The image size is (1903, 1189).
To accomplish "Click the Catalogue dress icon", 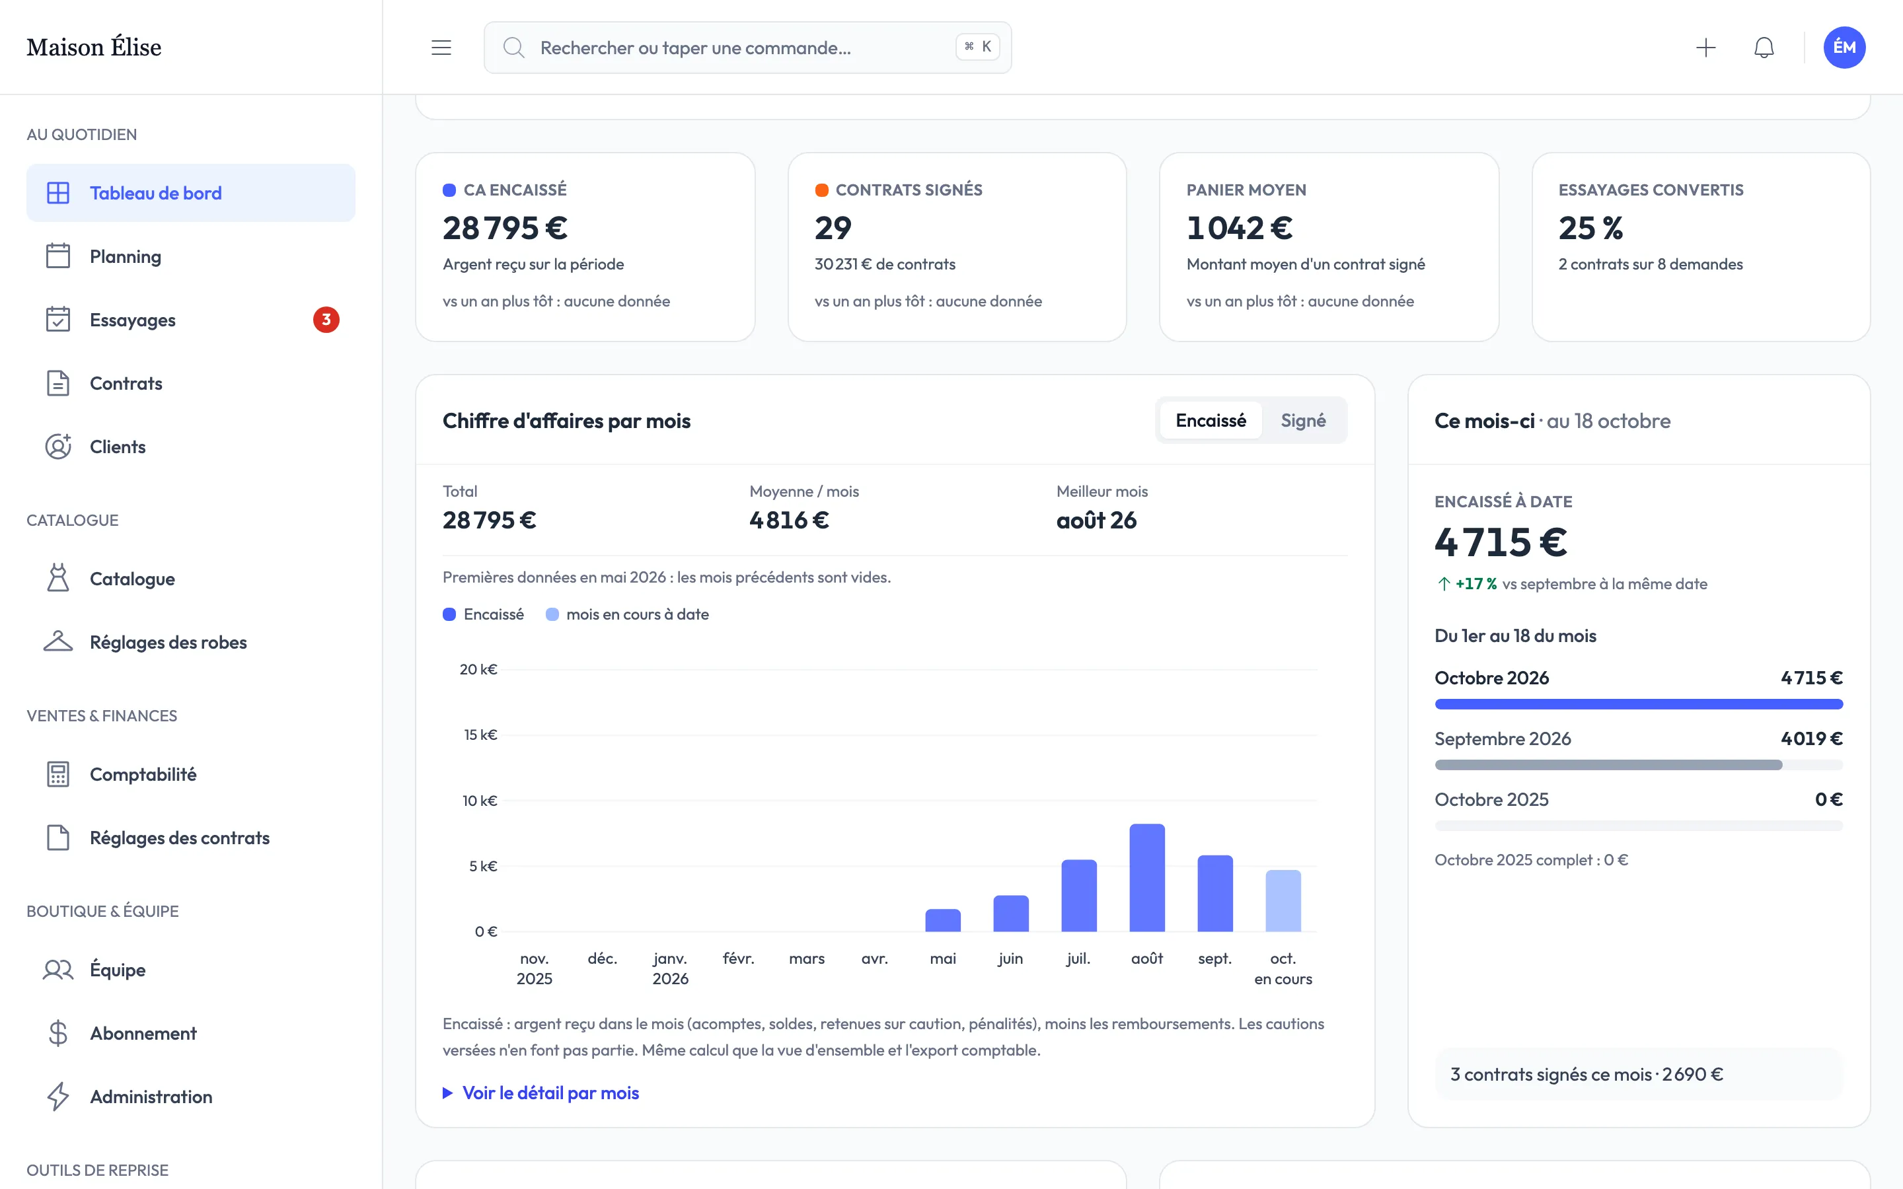I will click(x=58, y=578).
